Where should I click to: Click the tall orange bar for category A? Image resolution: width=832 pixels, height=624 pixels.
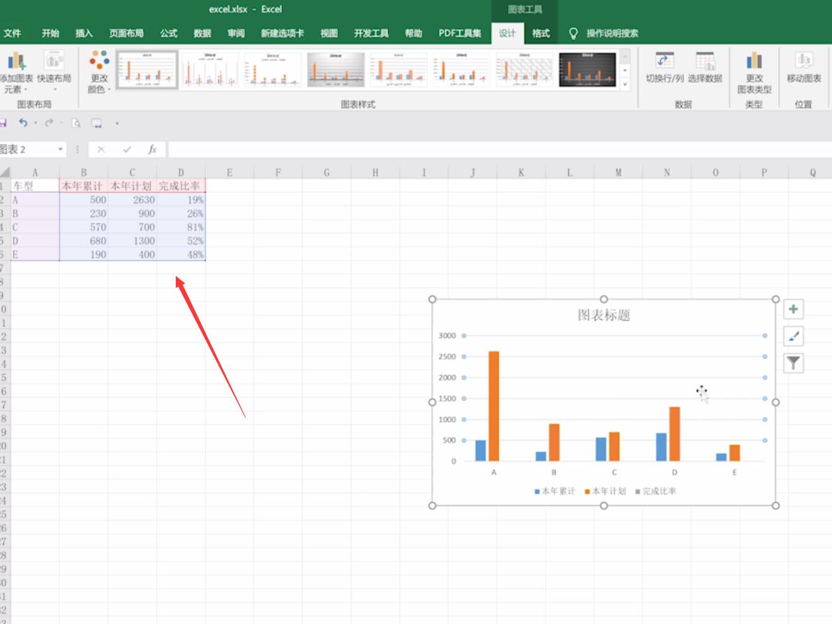(x=494, y=406)
